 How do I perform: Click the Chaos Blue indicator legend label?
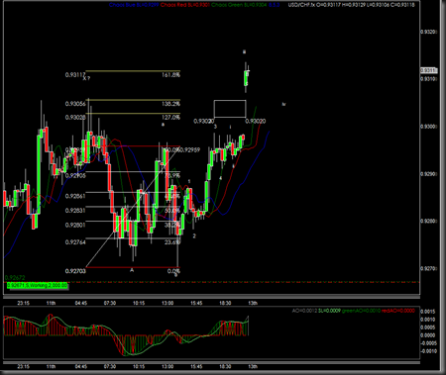click(134, 5)
